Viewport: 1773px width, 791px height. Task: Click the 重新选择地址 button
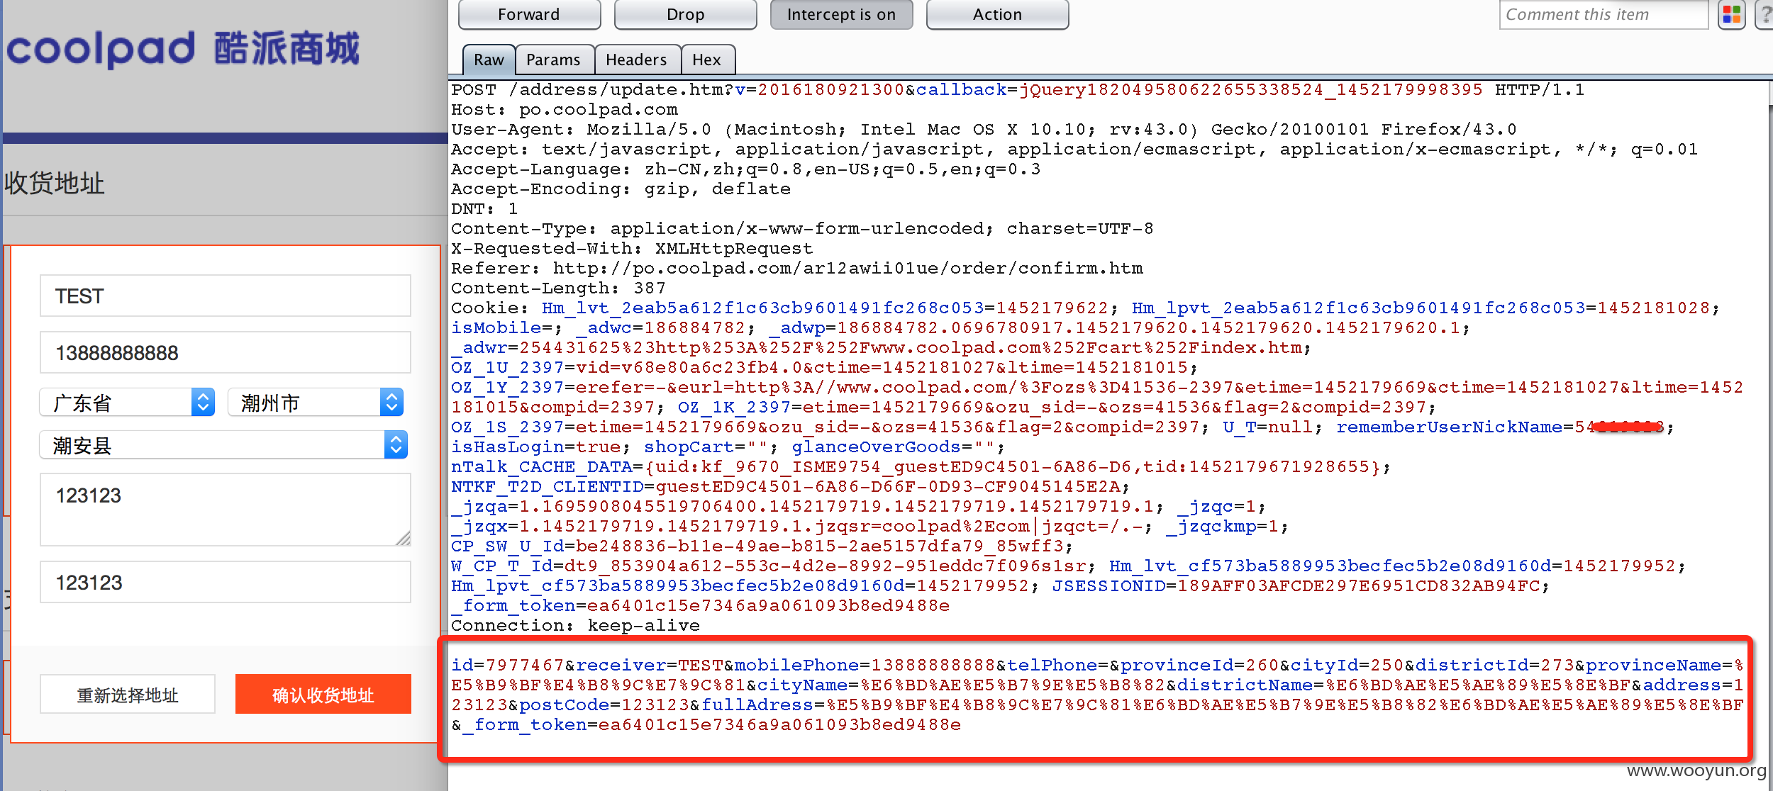pos(128,695)
